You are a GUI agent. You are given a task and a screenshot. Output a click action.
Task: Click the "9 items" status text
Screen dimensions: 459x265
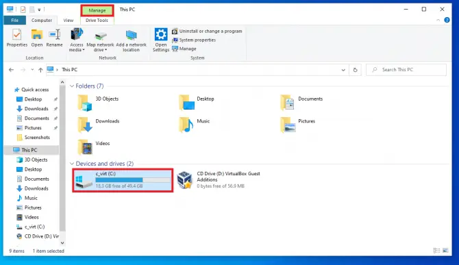(16, 251)
